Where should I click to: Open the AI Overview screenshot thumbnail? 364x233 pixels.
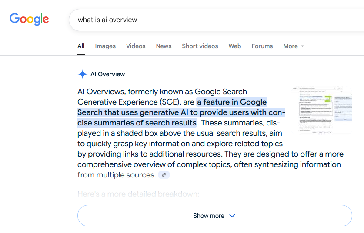pos(322,111)
